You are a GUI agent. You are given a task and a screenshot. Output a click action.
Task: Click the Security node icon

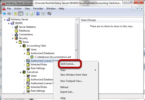pyautogui.click(x=16, y=38)
